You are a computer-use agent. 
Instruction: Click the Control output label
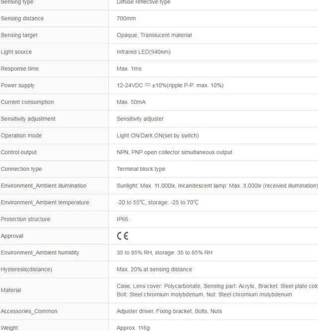[x=19, y=153]
